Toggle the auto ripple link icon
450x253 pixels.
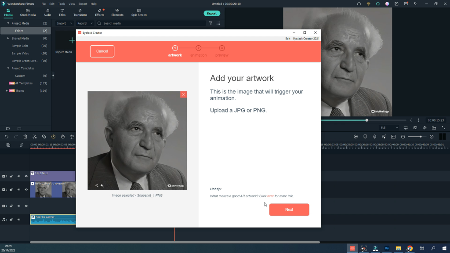coord(22,145)
